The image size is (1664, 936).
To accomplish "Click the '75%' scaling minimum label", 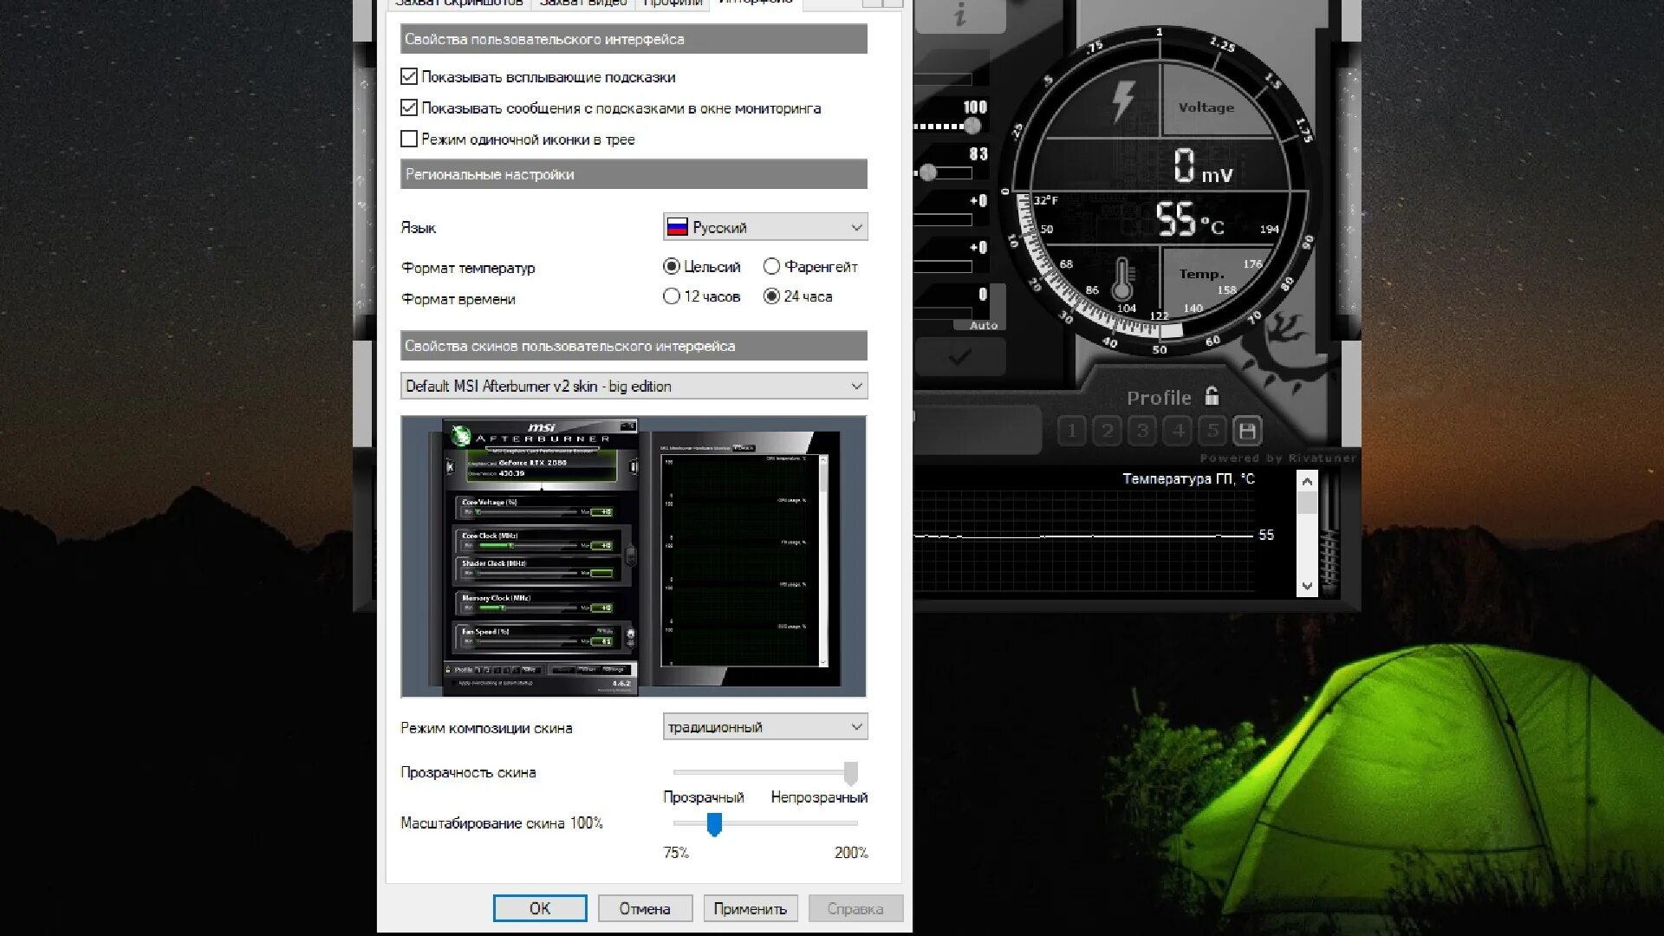I will 676,853.
